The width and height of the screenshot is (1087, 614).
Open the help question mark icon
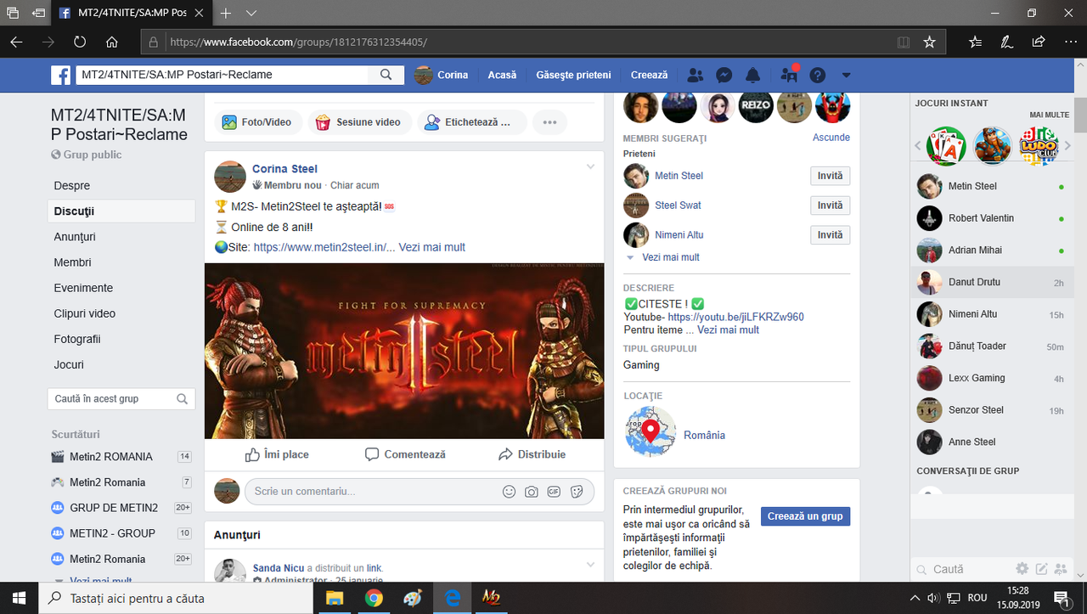point(818,75)
